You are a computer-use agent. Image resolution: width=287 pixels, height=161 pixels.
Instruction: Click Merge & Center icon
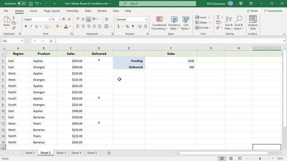[106, 26]
